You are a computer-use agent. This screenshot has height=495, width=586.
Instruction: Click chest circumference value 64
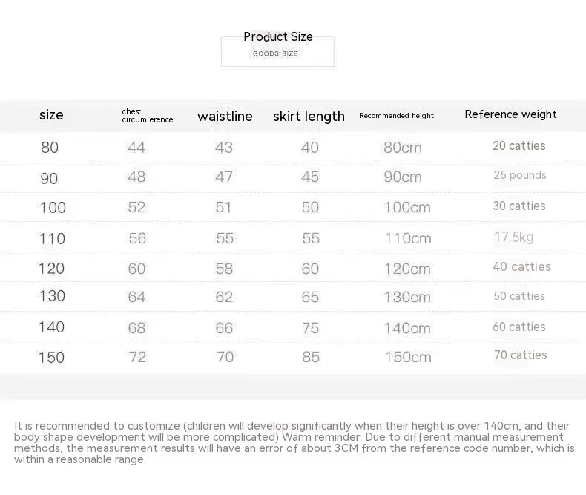(x=137, y=297)
